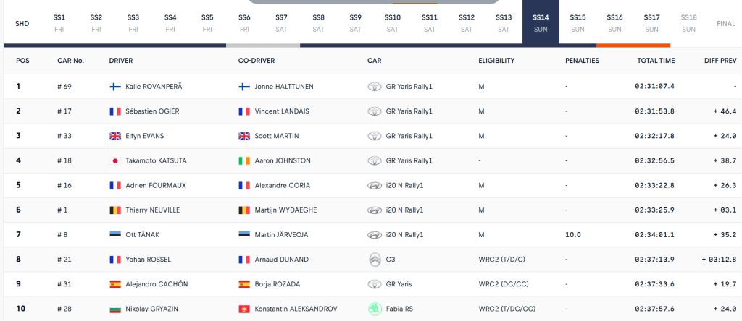Click Irish flag beside Aaron JOHNSTON

(x=244, y=160)
